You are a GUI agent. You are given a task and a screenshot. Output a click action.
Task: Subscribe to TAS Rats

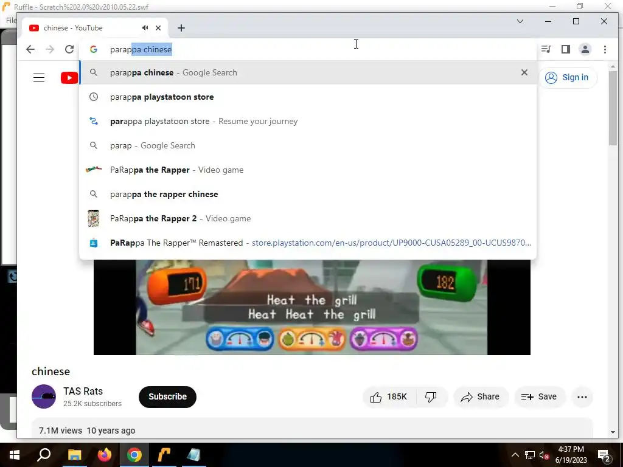point(167,396)
